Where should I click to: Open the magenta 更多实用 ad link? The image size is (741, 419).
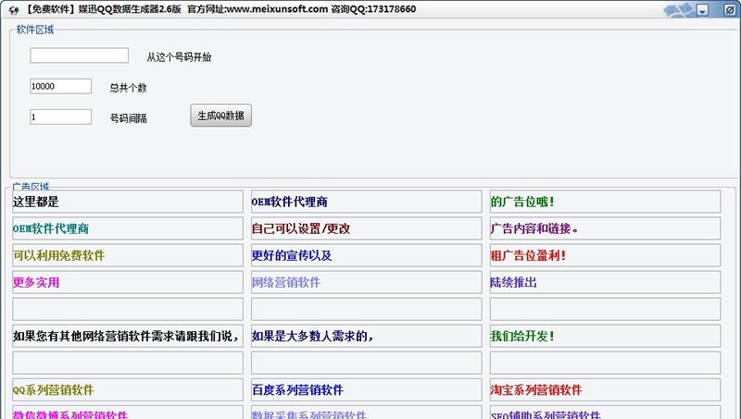click(128, 283)
